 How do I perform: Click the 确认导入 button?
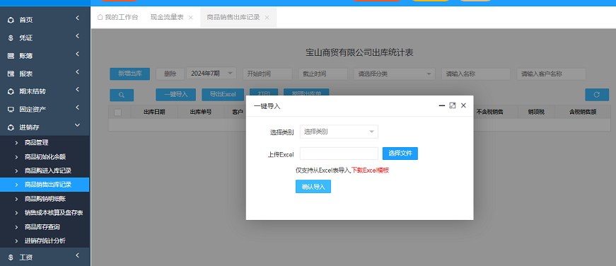pos(313,187)
